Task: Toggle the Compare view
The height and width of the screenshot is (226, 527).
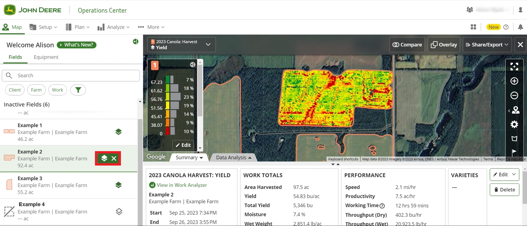Action: click(x=407, y=45)
